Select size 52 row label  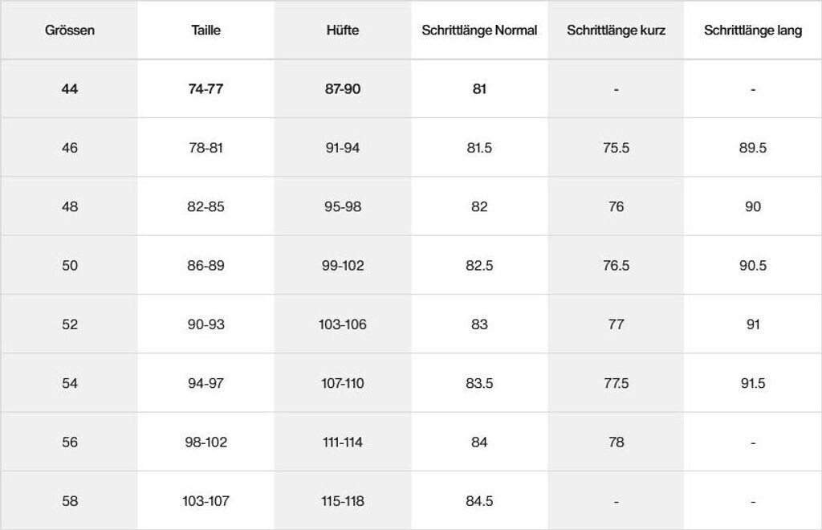[x=70, y=324]
